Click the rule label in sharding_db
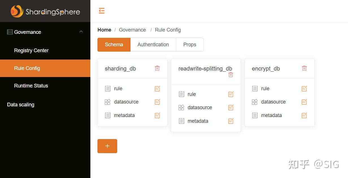 pyautogui.click(x=118, y=89)
